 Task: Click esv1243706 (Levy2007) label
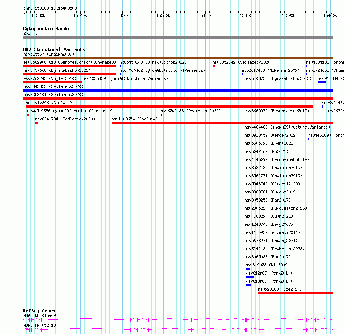point(269,224)
